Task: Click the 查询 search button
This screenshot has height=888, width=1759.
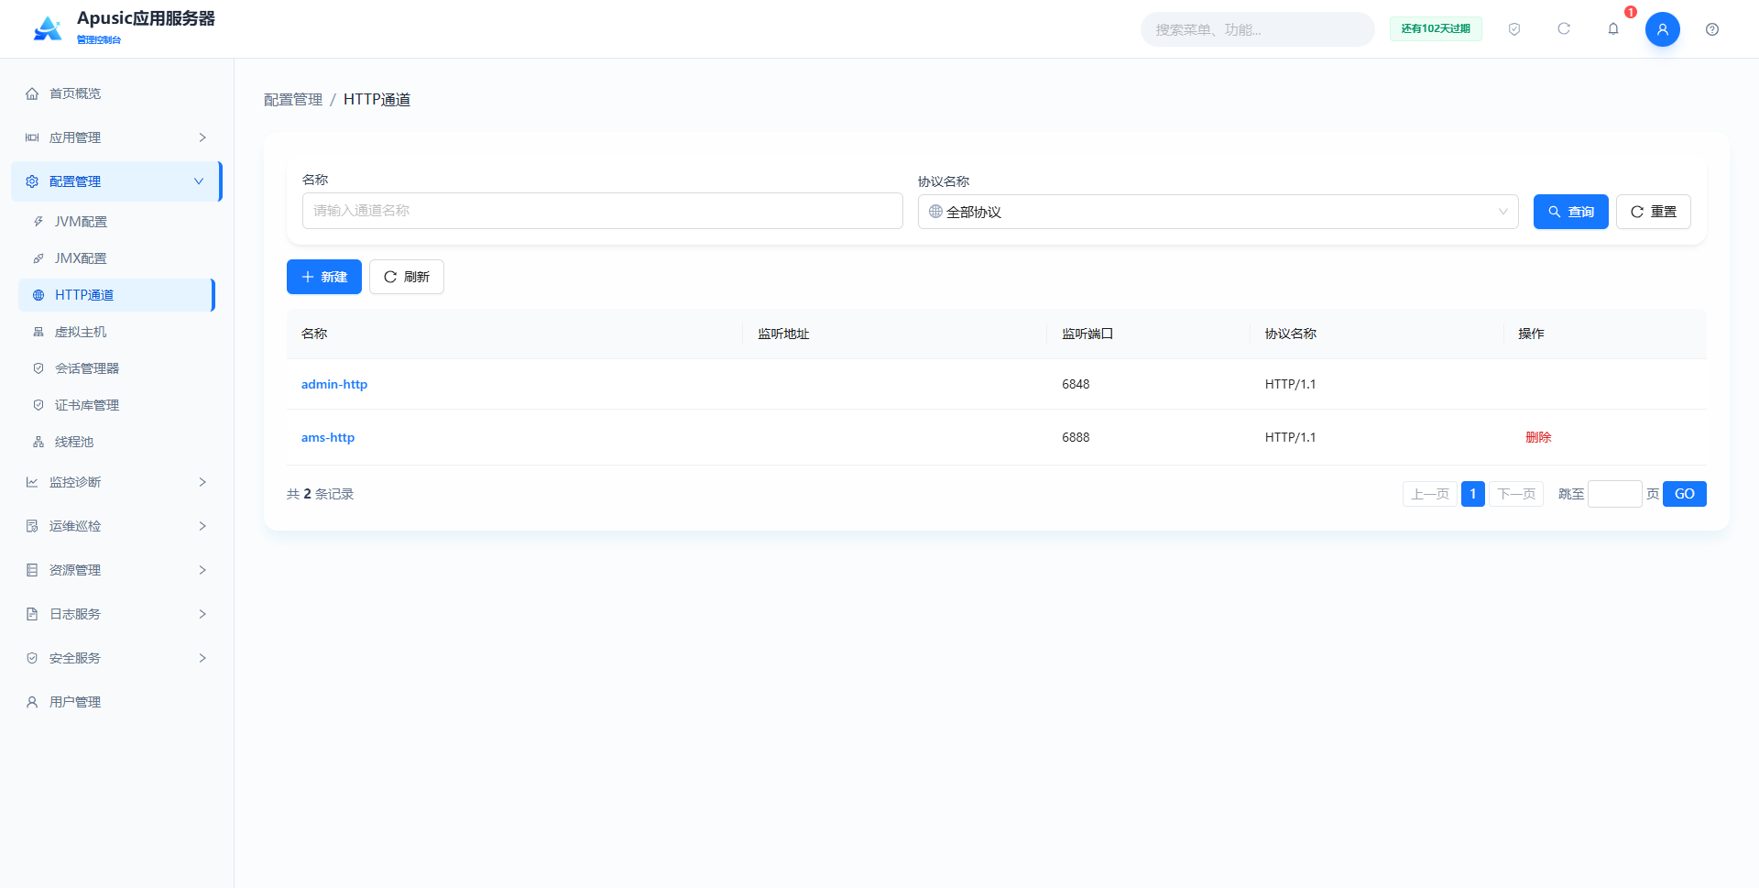Action: click(x=1570, y=212)
